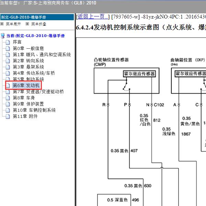Click the CMP 霍尔效应传感器 box
The height and width of the screenshot is (206, 206).
coord(139,74)
